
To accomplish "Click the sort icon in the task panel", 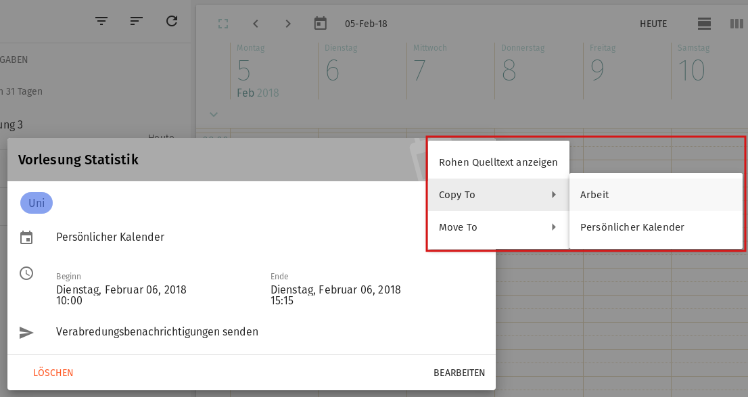I will pos(137,21).
